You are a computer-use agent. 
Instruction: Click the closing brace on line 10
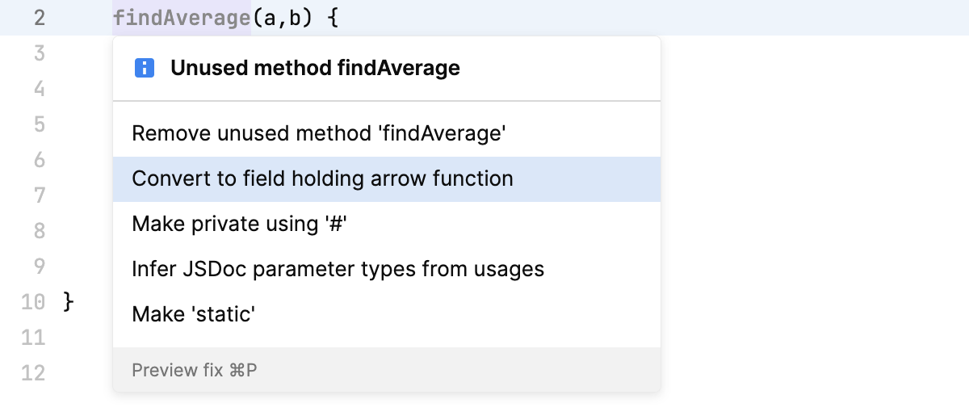coord(69,302)
